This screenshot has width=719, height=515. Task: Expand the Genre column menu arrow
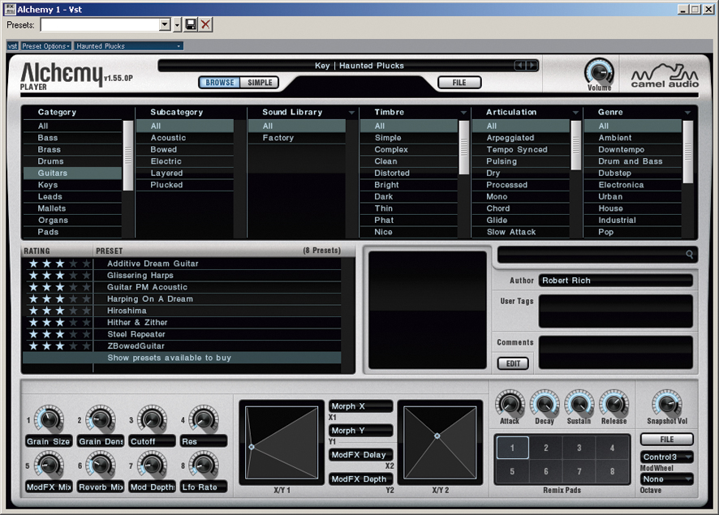coord(687,113)
